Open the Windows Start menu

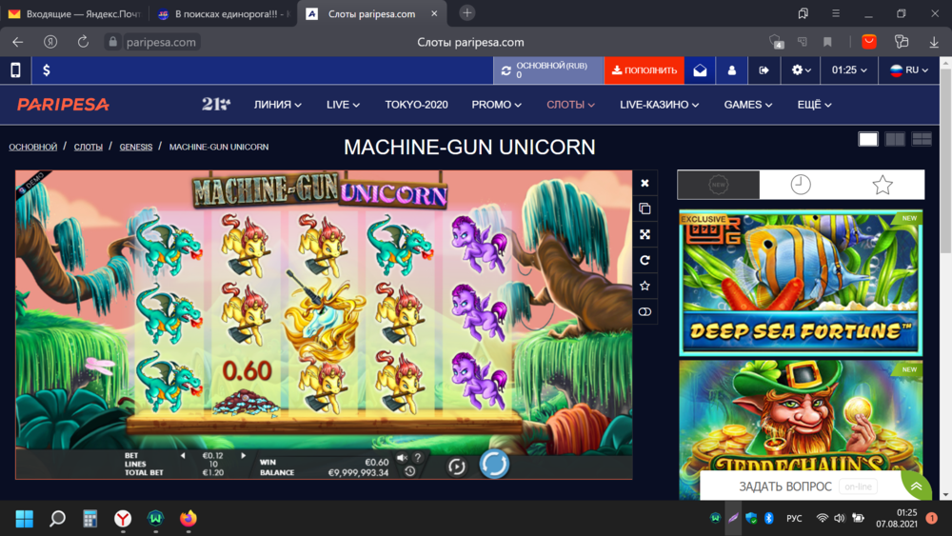[25, 519]
